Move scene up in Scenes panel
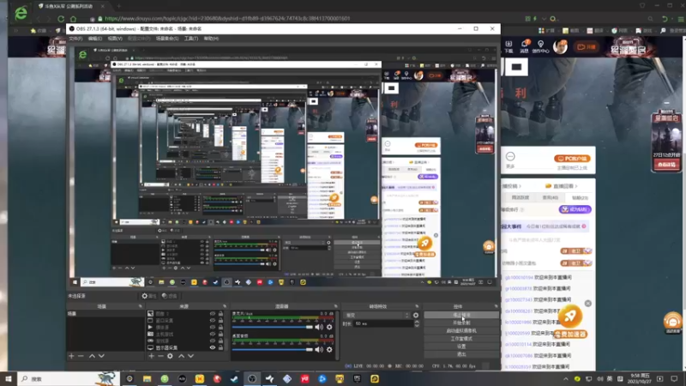Viewport: 686px width, 386px height. tap(92, 356)
